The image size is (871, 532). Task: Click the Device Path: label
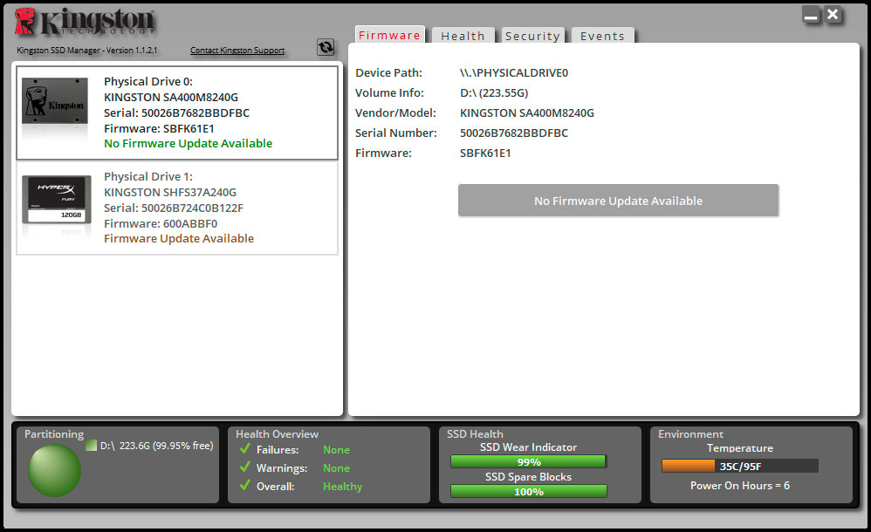coord(389,72)
